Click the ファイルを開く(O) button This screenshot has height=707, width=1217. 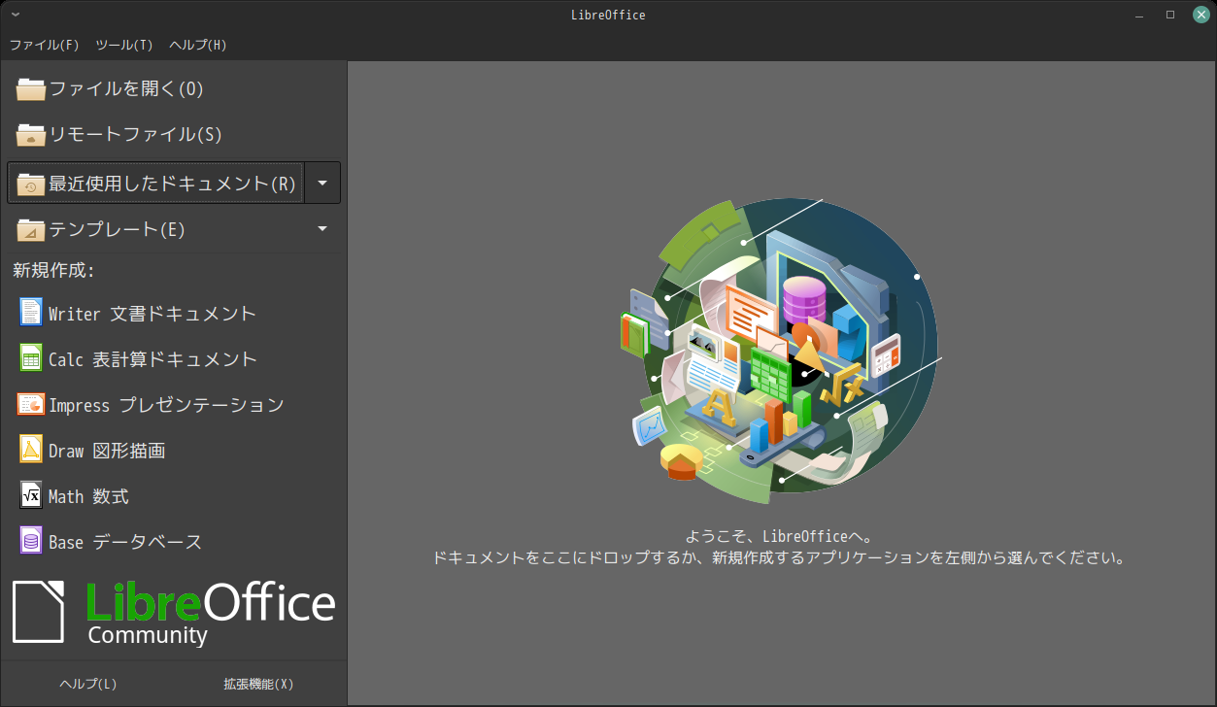(174, 89)
